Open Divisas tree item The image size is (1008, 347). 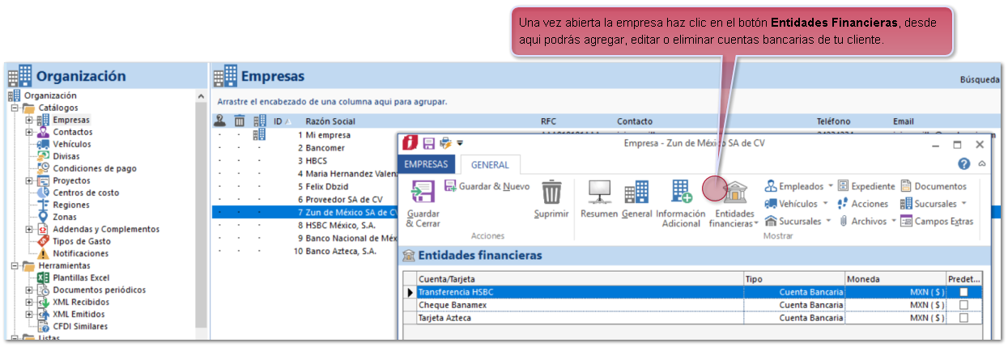click(x=66, y=156)
